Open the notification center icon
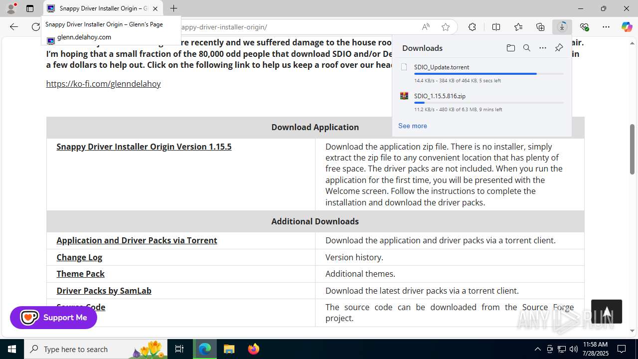 tap(622, 349)
